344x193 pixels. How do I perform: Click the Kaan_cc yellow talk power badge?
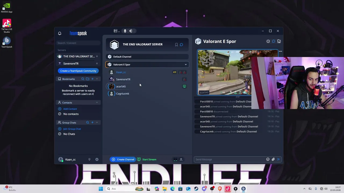[174, 72]
